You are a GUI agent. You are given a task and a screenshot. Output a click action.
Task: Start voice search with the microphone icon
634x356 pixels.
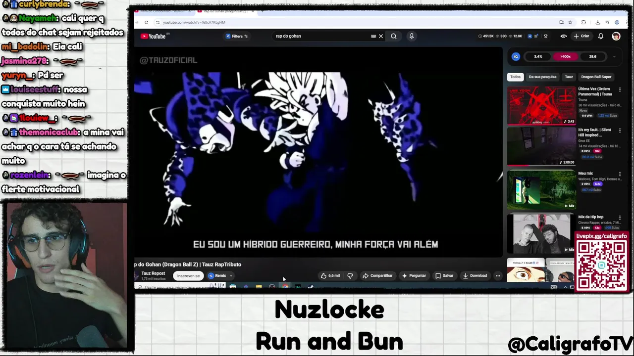(x=412, y=36)
